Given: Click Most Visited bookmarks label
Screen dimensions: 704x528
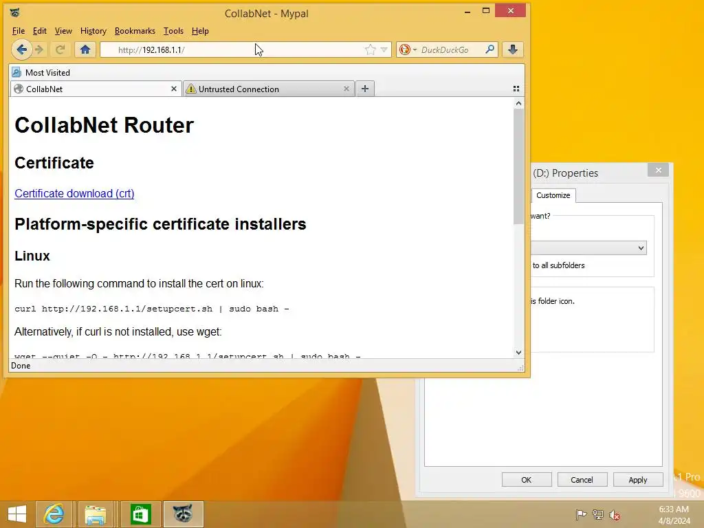Looking at the screenshot, I should click(x=47, y=73).
